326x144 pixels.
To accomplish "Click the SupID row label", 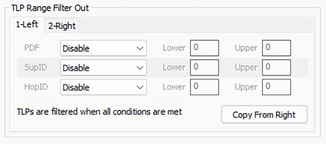I will pyautogui.click(x=36, y=68).
